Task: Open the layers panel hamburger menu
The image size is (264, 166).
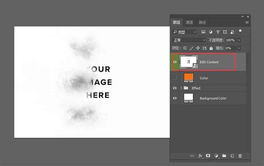Action: (x=247, y=22)
